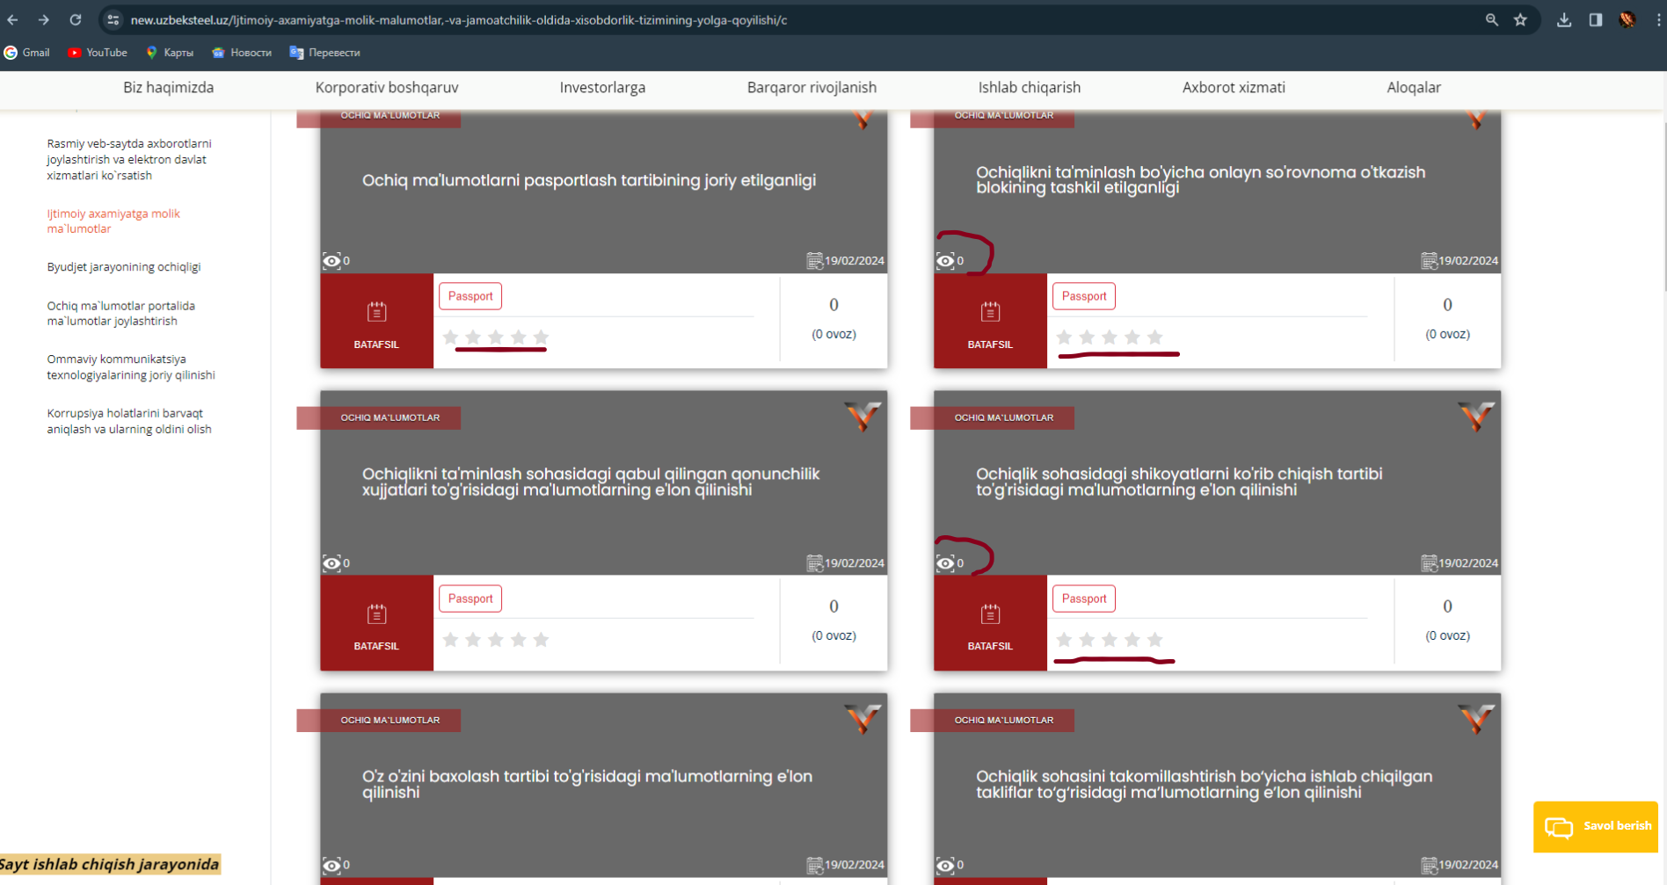This screenshot has height=885, width=1667.
Task: Click the O'z o'zini baxolash tartibi card title
Action: click(x=586, y=784)
